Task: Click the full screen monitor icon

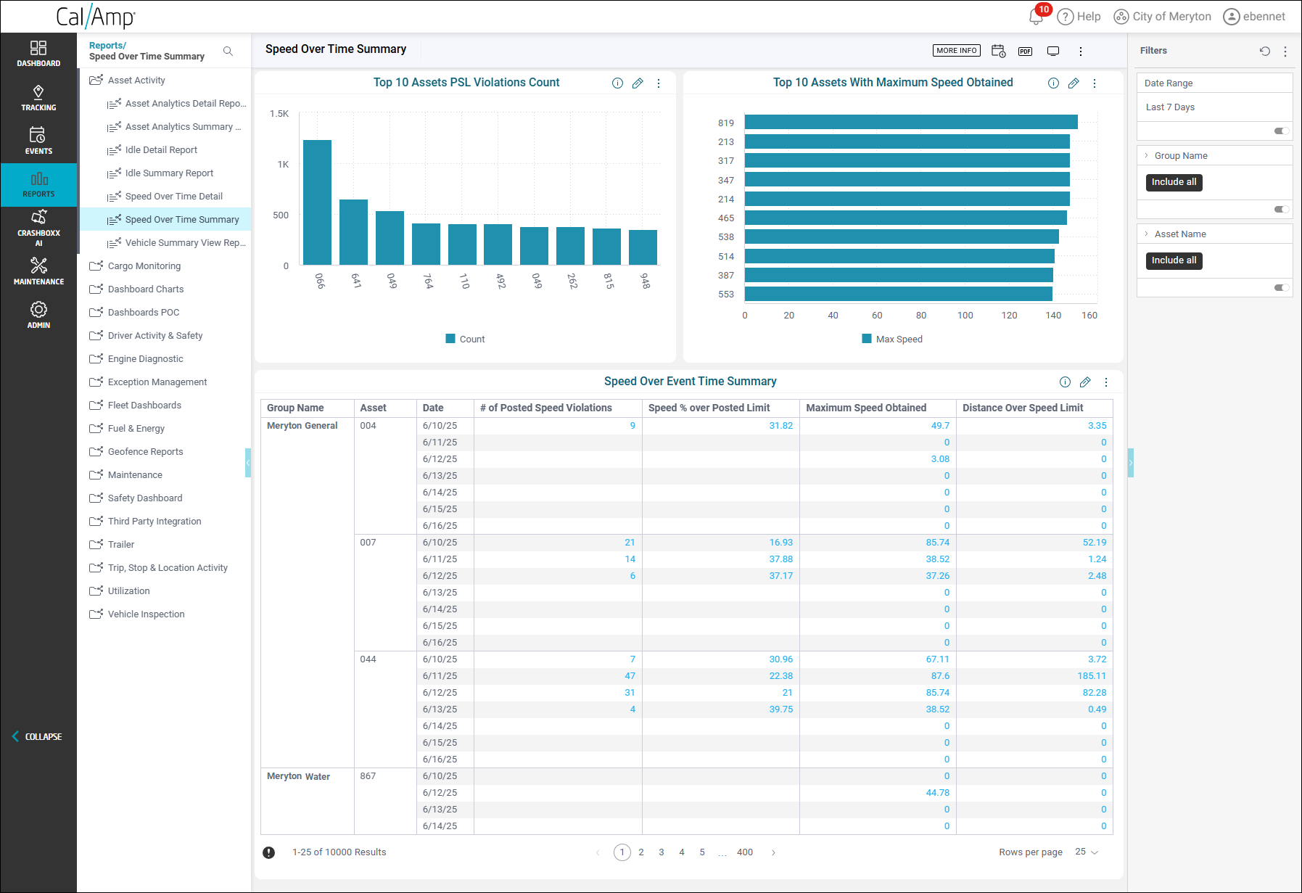Action: tap(1053, 51)
